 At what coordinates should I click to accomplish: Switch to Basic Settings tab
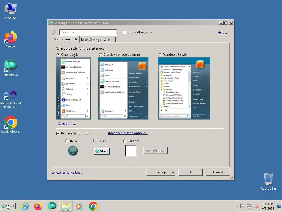click(91, 40)
